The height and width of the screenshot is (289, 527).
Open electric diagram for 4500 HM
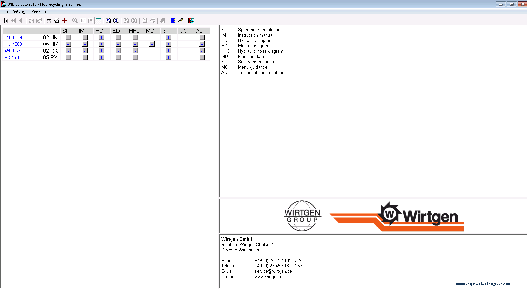(x=118, y=37)
